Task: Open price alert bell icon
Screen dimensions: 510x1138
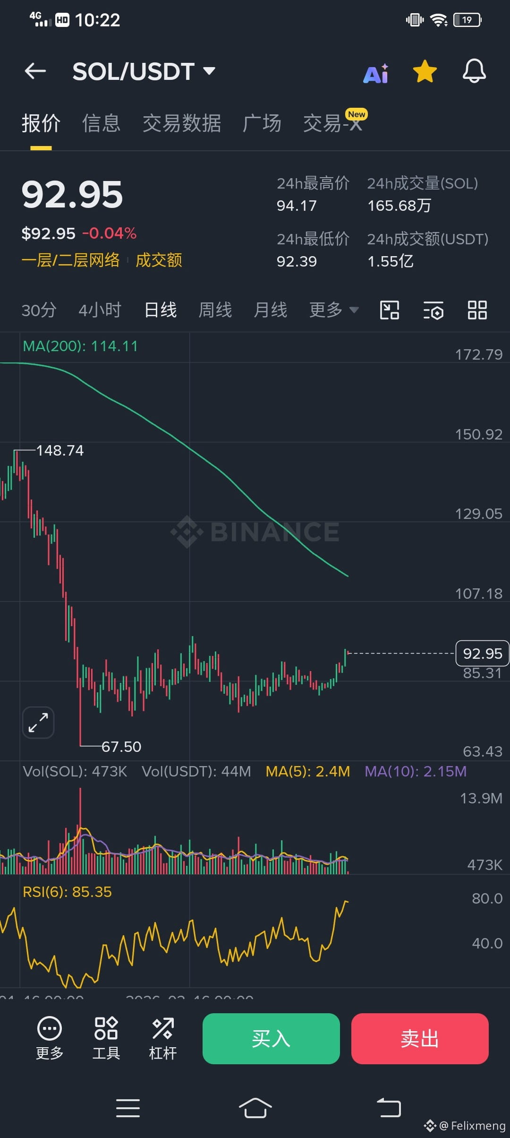Action: [x=474, y=72]
